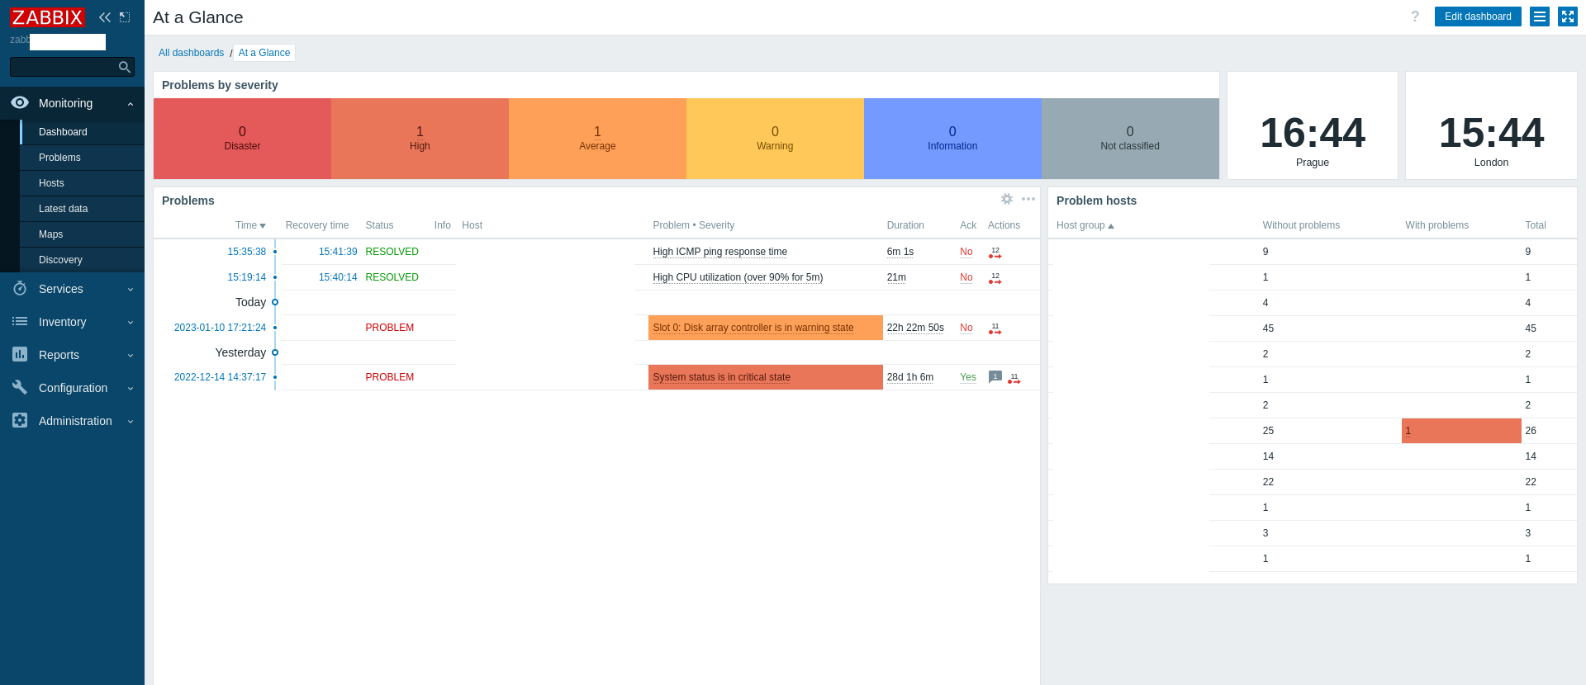Click the Services stopwatch icon
This screenshot has height=685, width=1586.
[x=20, y=288]
